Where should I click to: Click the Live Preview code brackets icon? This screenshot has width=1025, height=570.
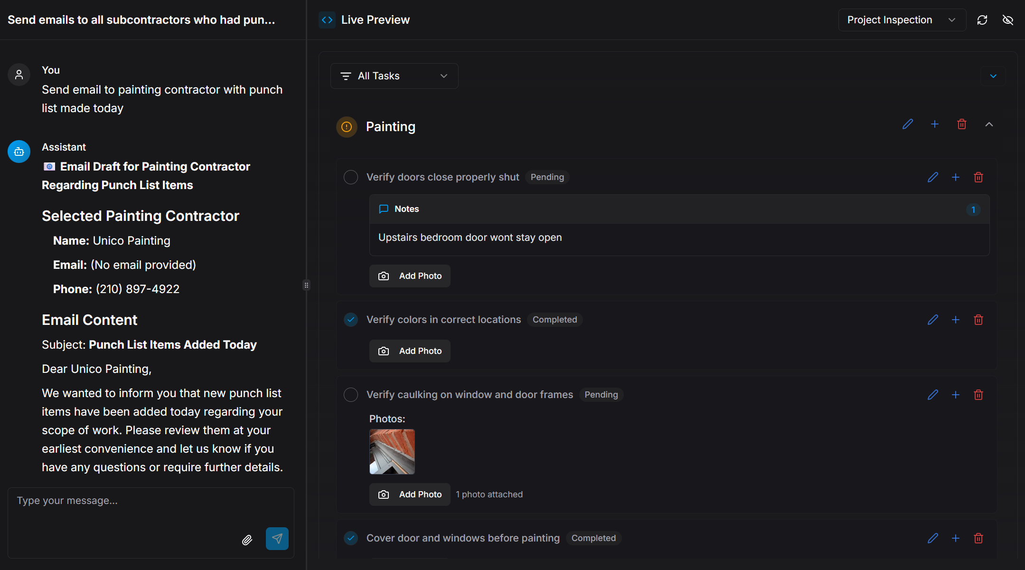tap(327, 20)
